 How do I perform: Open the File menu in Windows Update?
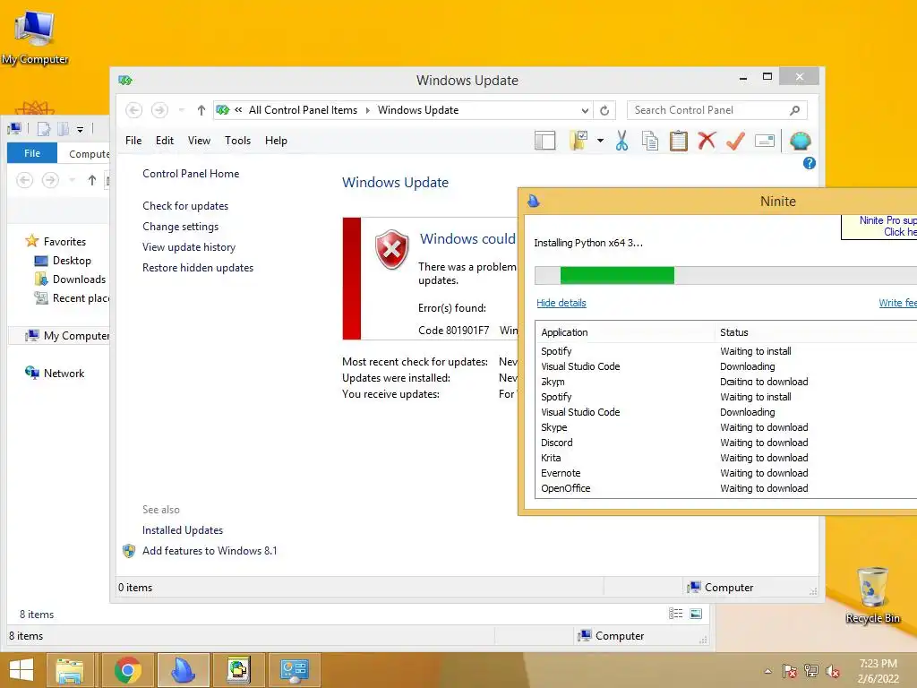(133, 141)
